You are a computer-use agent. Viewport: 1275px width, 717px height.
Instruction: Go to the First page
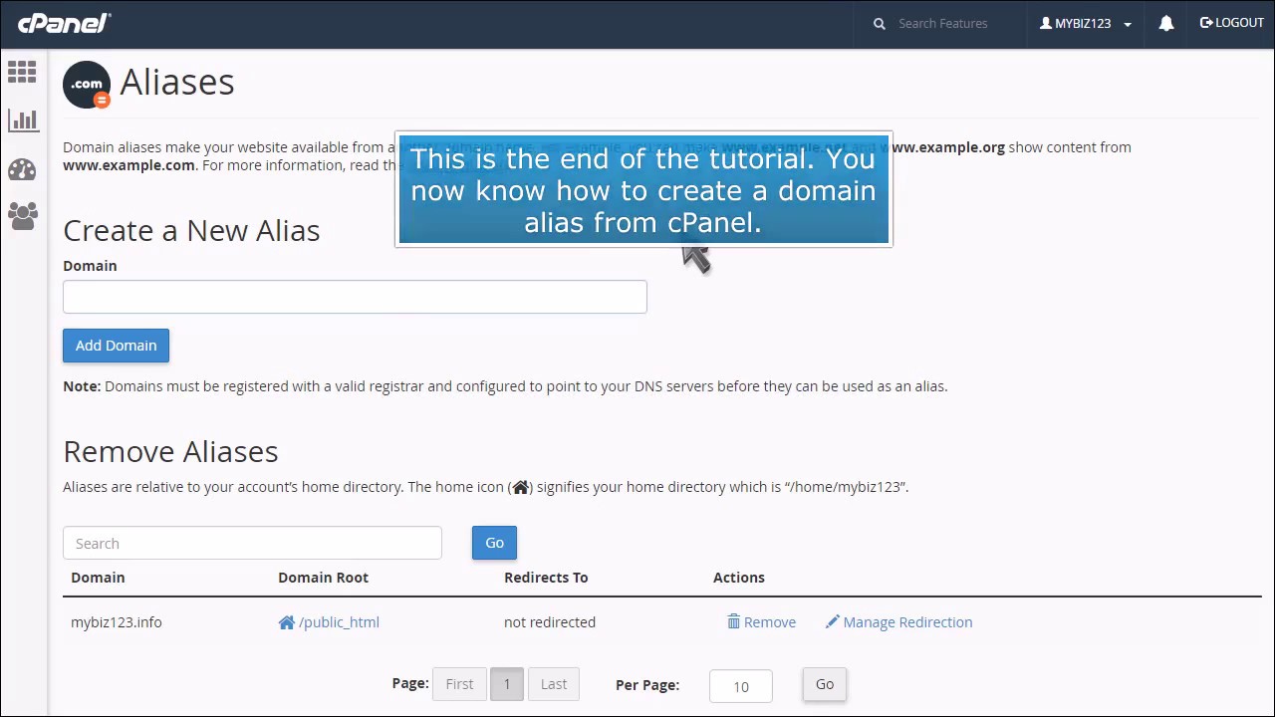click(x=459, y=684)
